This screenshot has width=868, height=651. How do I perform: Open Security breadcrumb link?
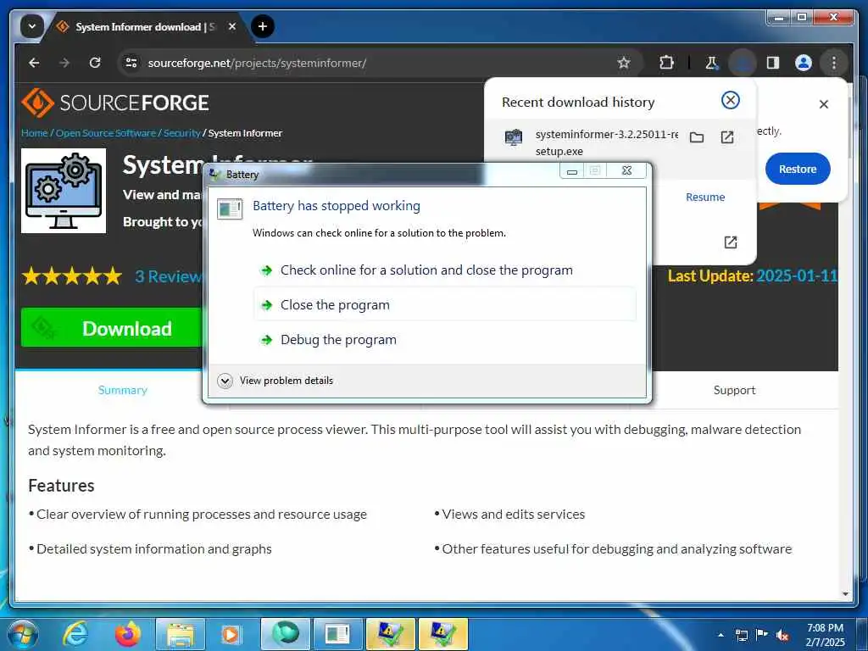181,133
